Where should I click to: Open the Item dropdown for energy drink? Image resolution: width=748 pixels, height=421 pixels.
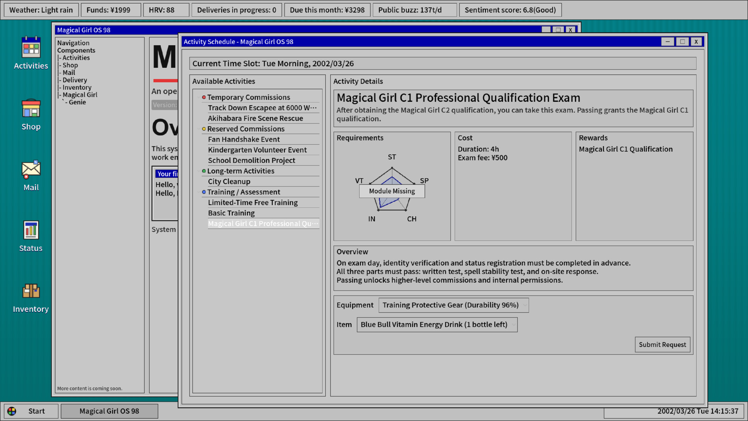point(437,325)
